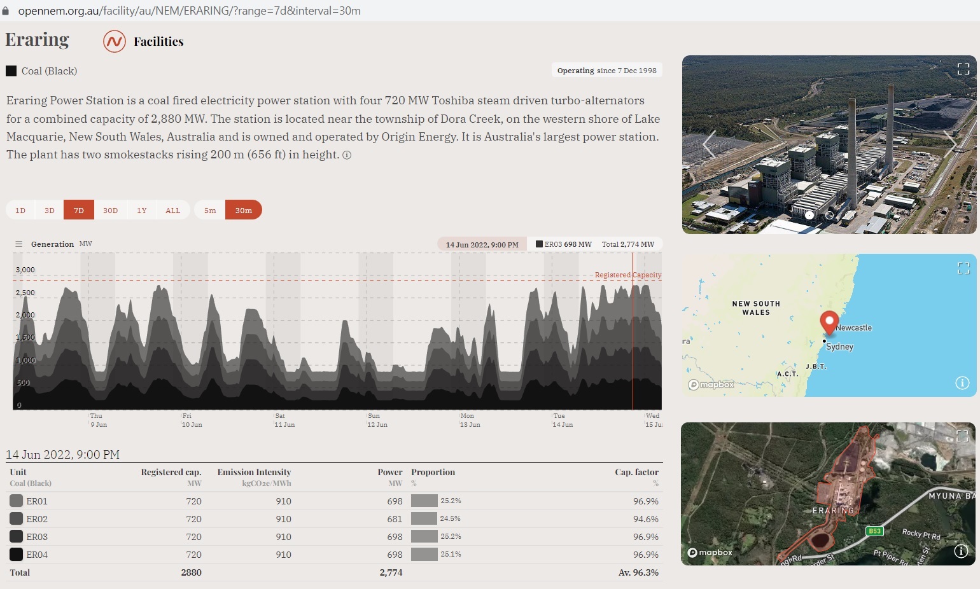980x589 pixels.
Task: Click the mapbox logo on satellite map
Action: 710,553
